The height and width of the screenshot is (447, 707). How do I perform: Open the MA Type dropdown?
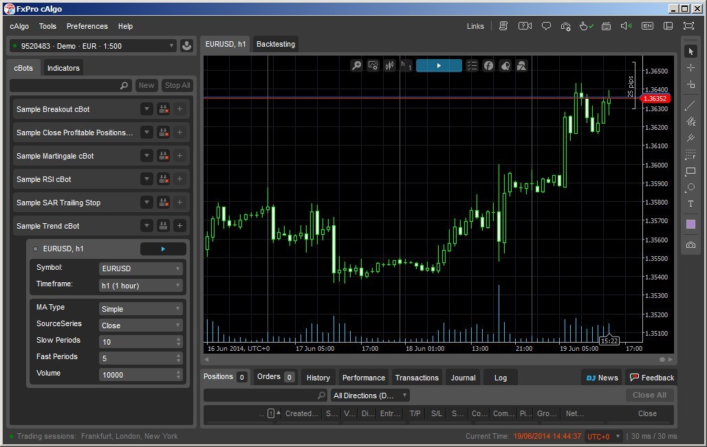click(140, 309)
